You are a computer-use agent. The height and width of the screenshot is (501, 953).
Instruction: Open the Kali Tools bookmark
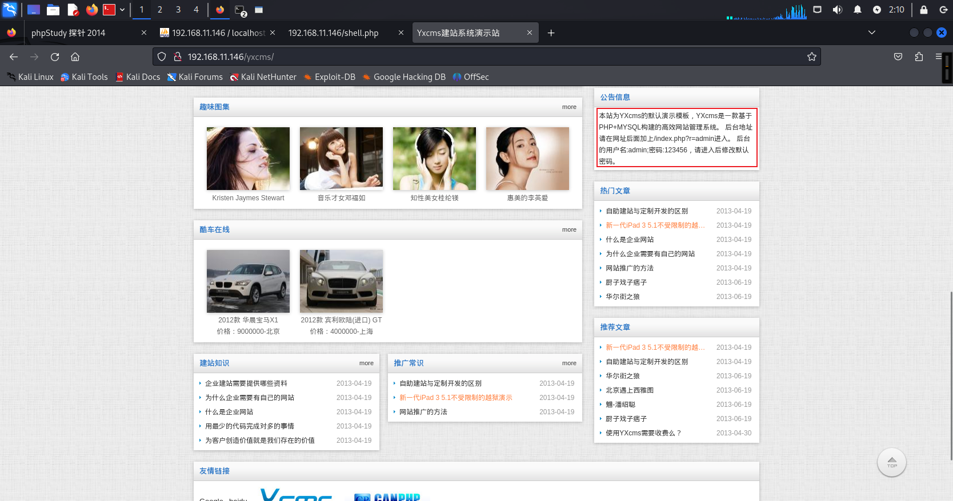(x=84, y=77)
